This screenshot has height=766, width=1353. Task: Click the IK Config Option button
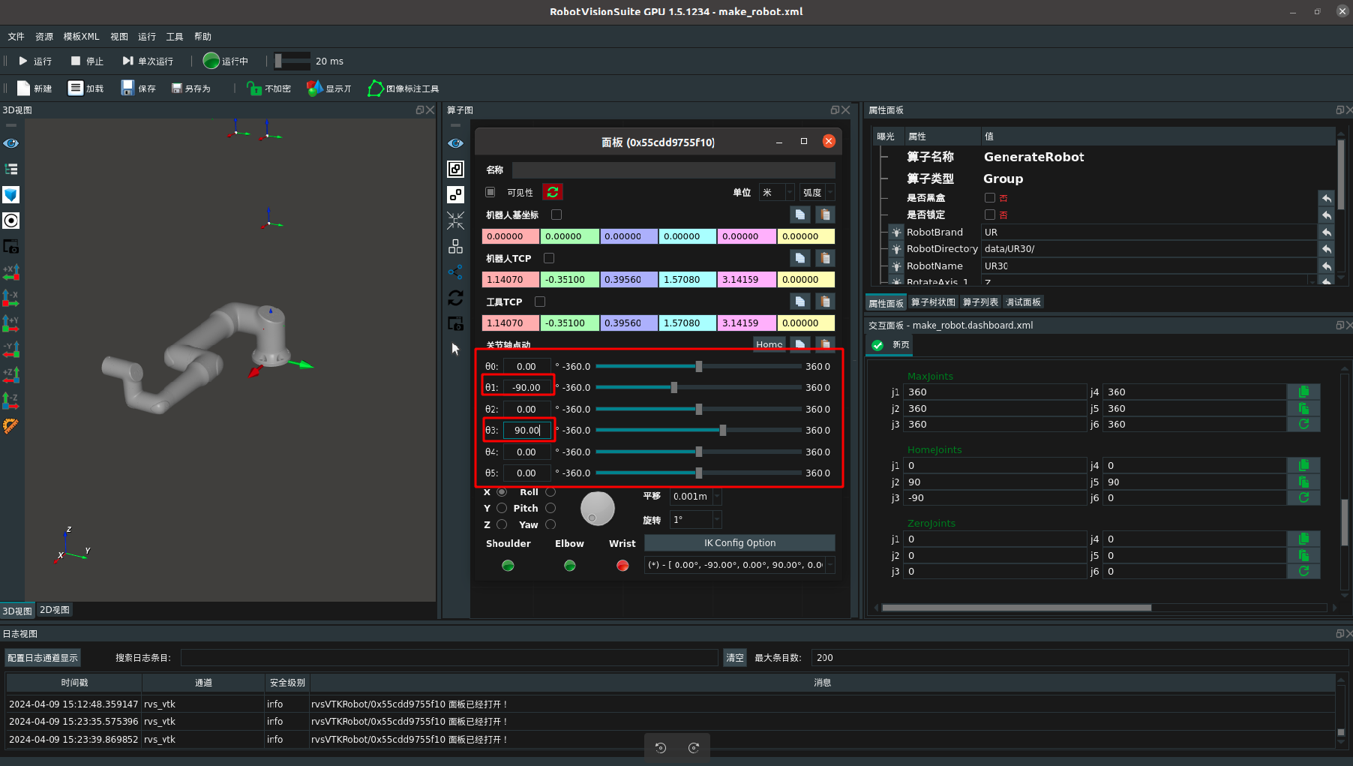[739, 543]
